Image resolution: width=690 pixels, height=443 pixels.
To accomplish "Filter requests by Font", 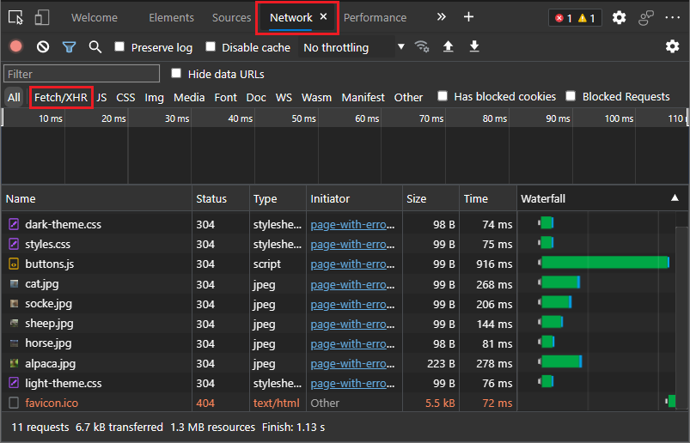I will [225, 97].
